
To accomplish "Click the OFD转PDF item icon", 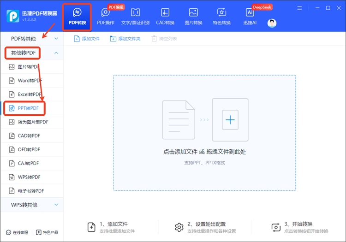I will pos(12,149).
